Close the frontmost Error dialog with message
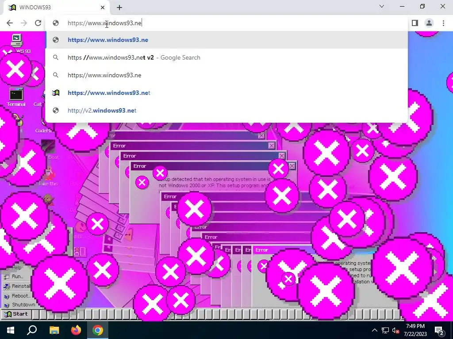Screen dimensions: 453x339 coord(292,166)
